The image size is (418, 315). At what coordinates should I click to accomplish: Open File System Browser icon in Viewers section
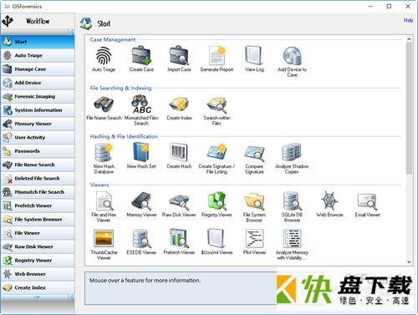click(x=254, y=201)
